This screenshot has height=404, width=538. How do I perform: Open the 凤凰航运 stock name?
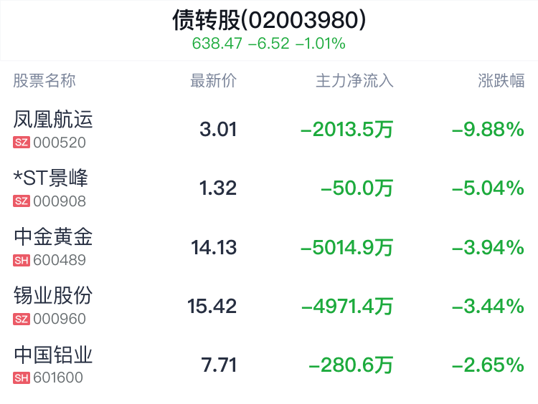point(54,119)
